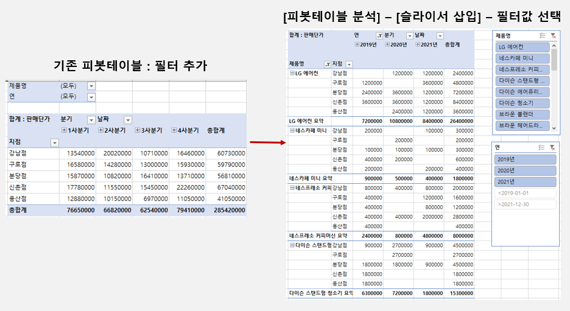Select LG 에어컨 summary total 26400000
Viewport: 570px width, 311px height.
point(459,121)
